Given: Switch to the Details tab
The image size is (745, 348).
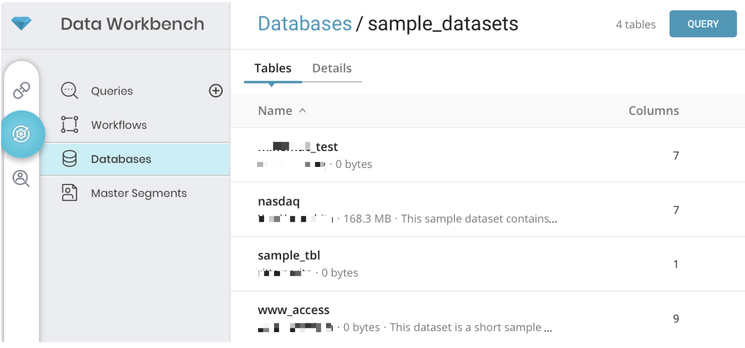Looking at the screenshot, I should pos(331,68).
